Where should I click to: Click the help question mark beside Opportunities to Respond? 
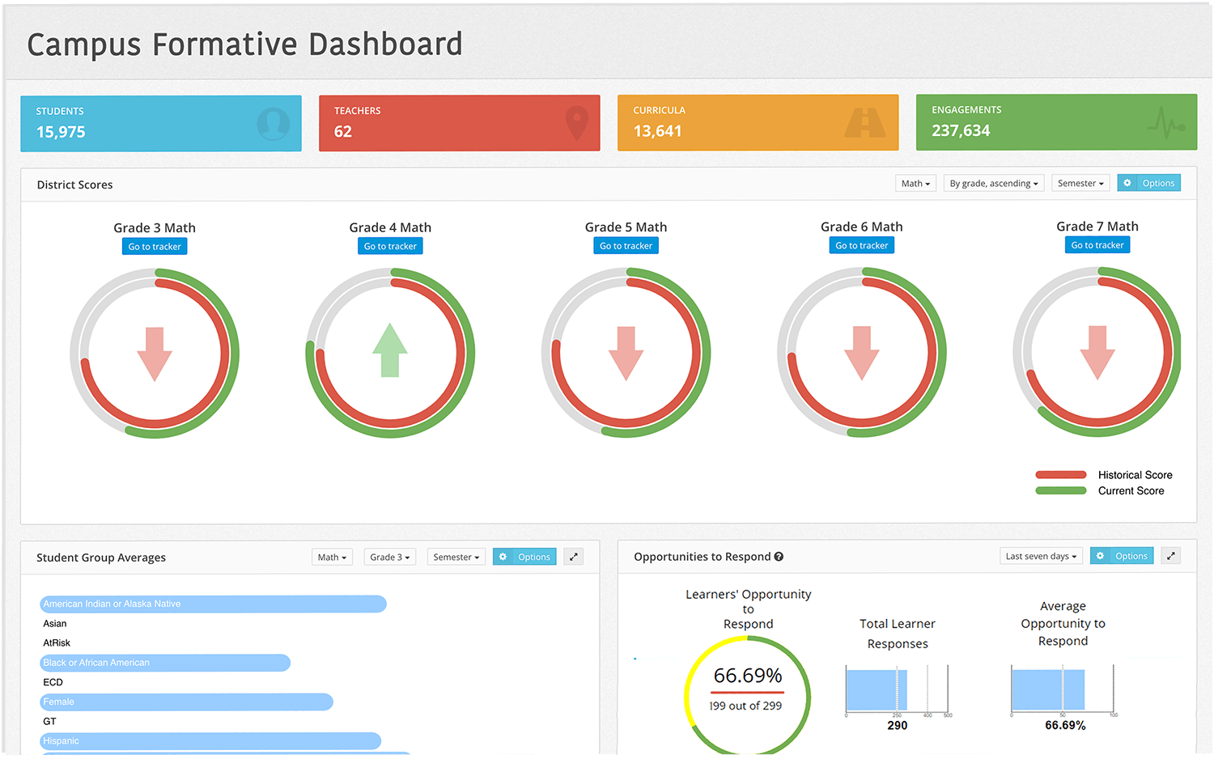[779, 557]
